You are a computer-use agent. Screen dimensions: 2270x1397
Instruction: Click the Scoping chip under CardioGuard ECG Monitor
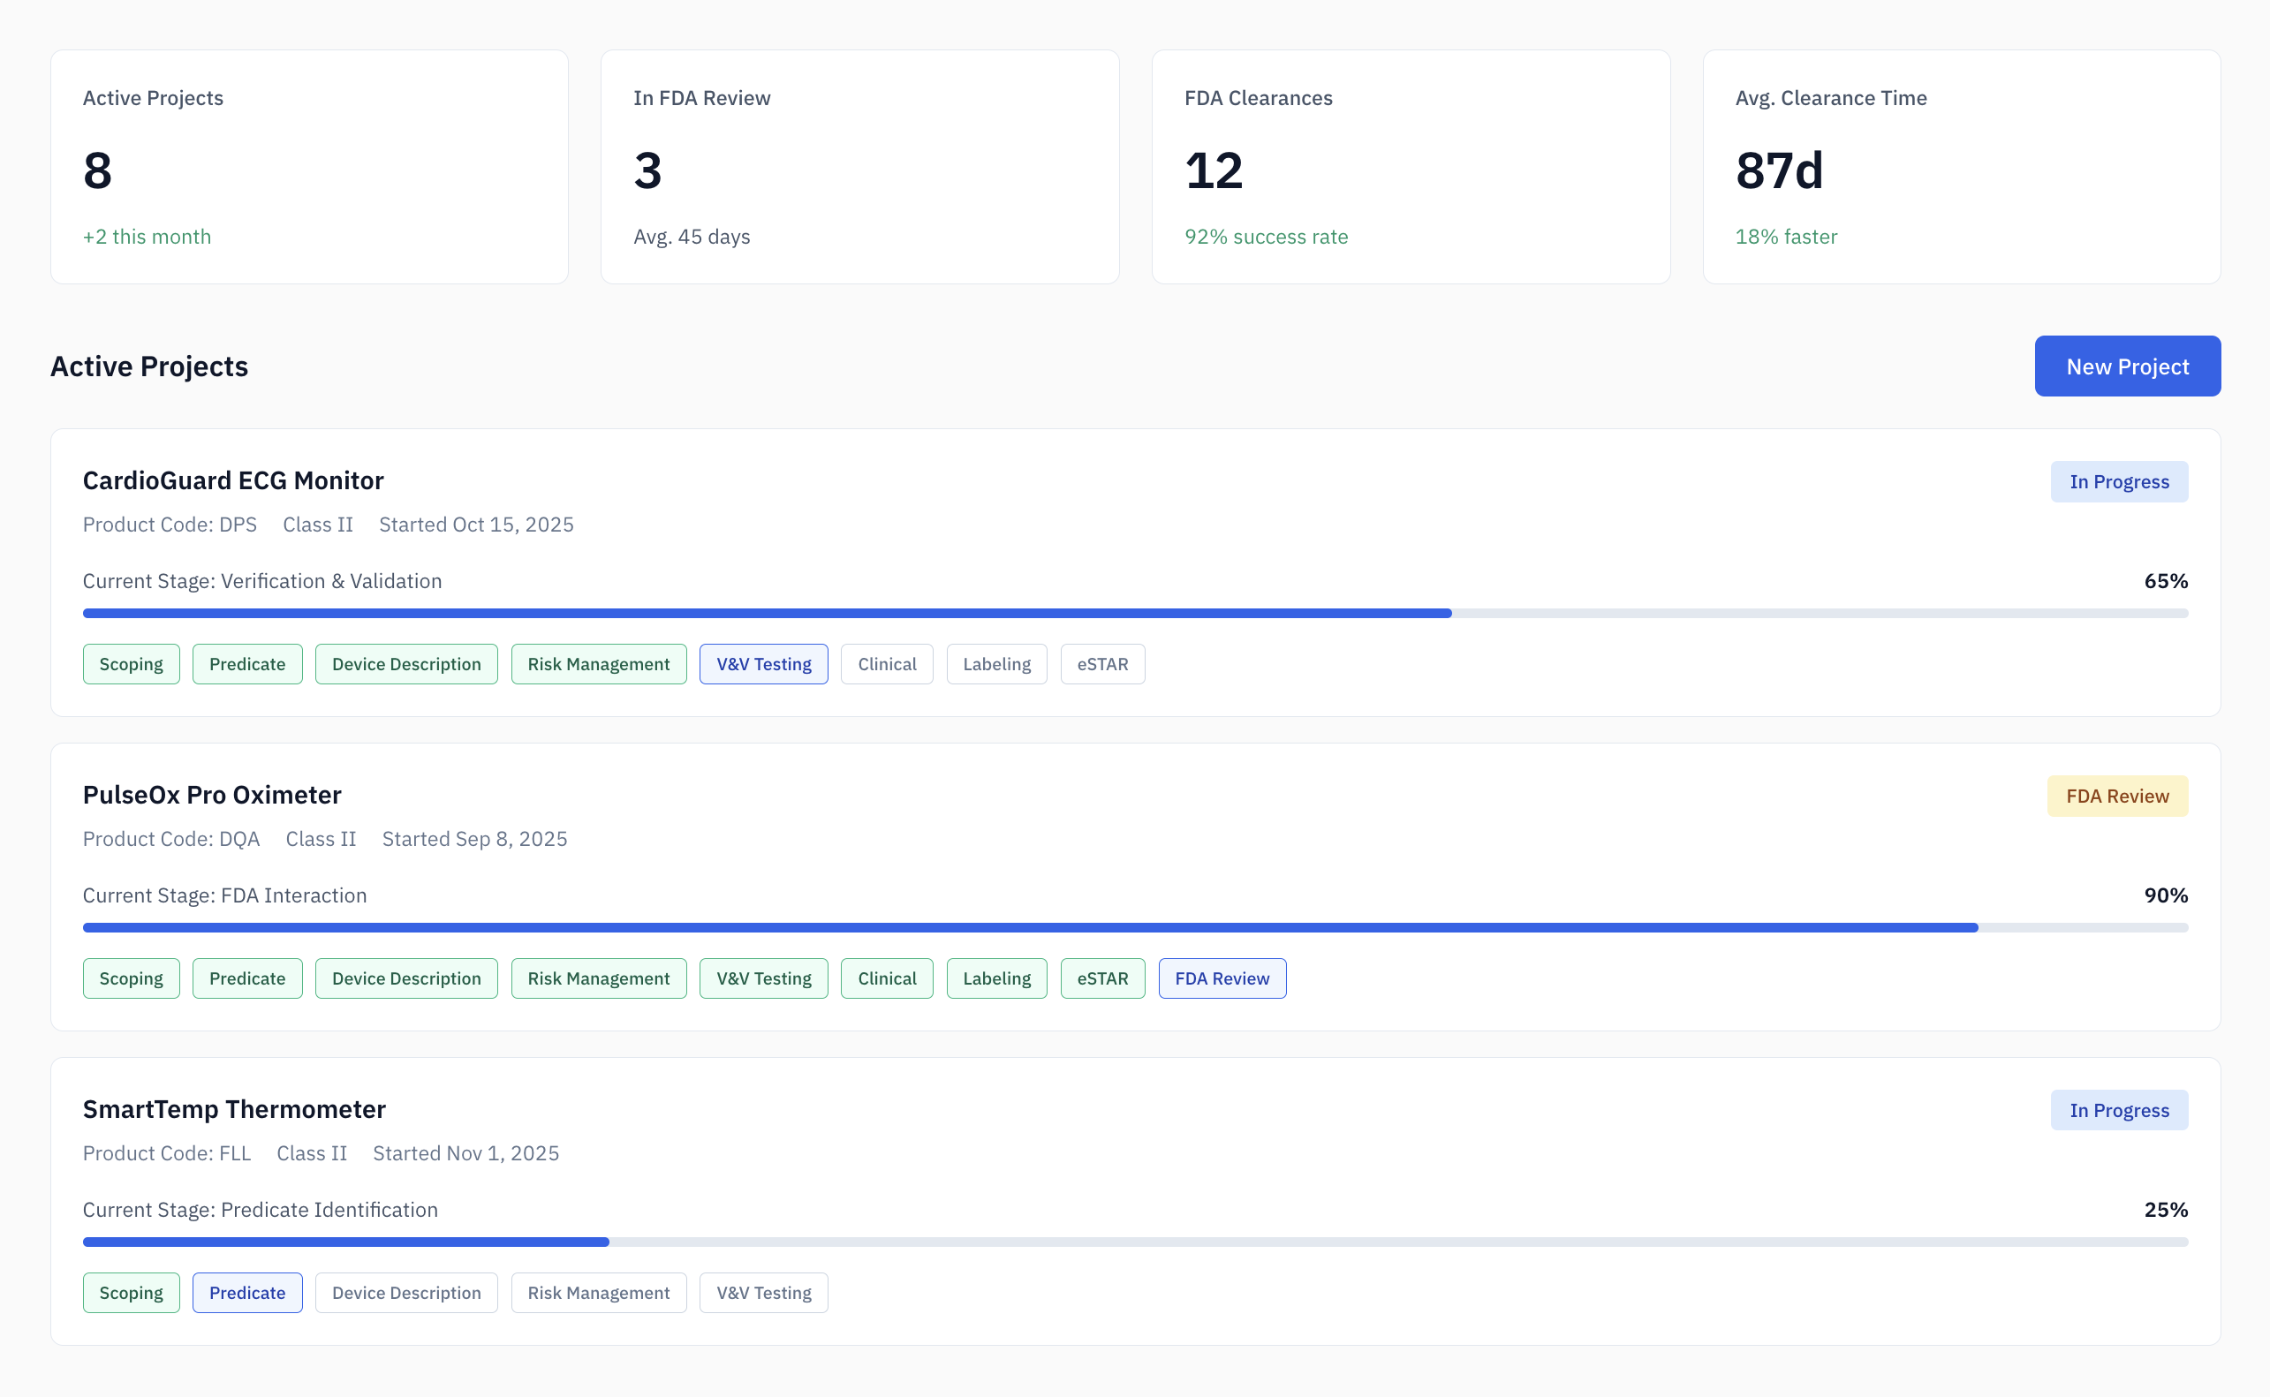130,663
